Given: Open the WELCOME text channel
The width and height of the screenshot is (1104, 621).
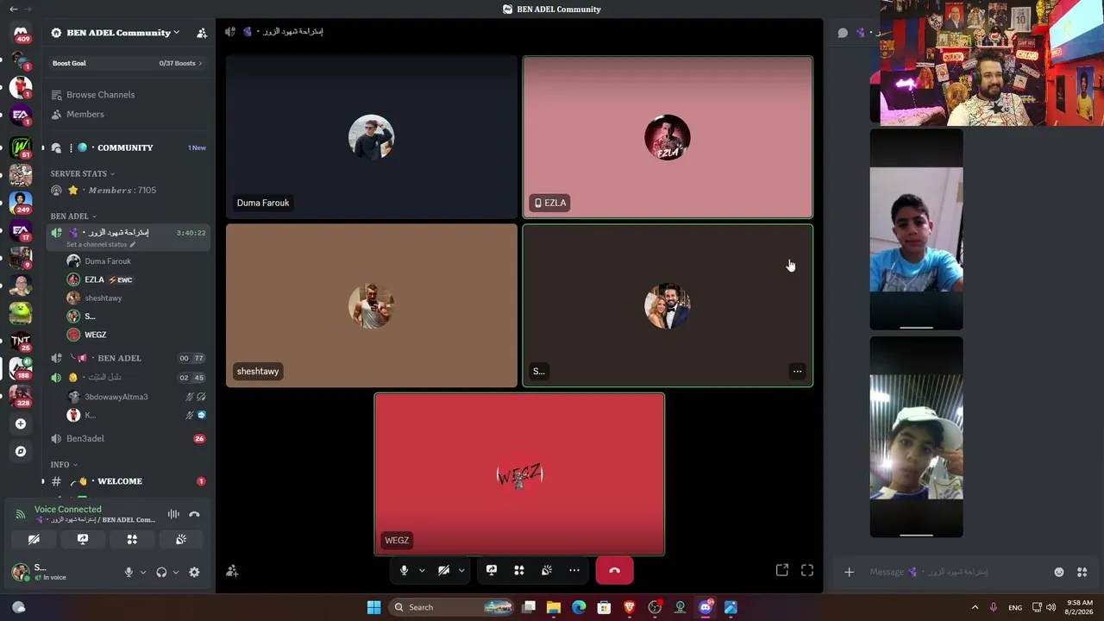Looking at the screenshot, I should [x=128, y=481].
